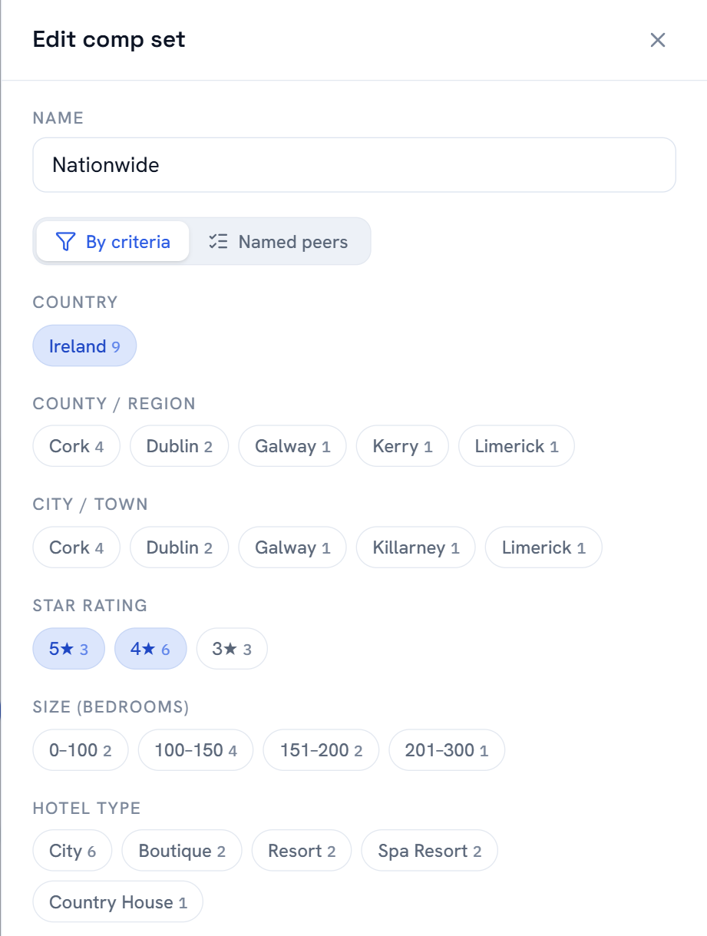Enable the 3★ star rating filter
This screenshot has width=707, height=936.
coord(232,649)
